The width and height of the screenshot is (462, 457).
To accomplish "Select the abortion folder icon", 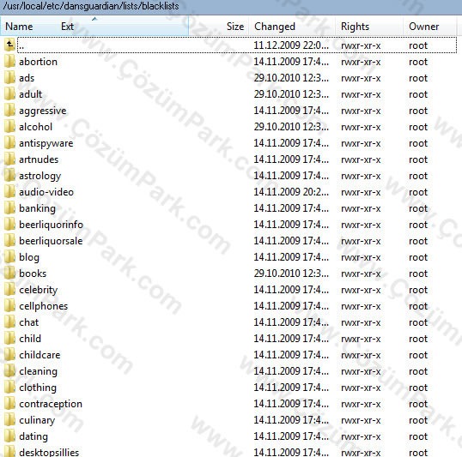I will coord(9,62).
